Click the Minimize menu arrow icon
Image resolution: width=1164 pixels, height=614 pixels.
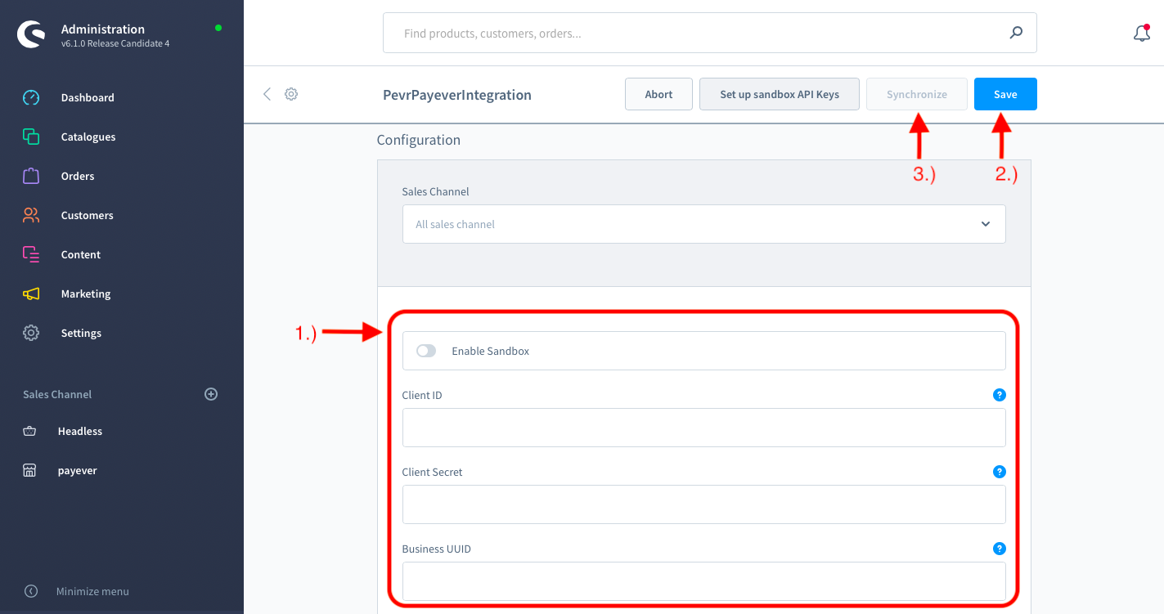(31, 591)
